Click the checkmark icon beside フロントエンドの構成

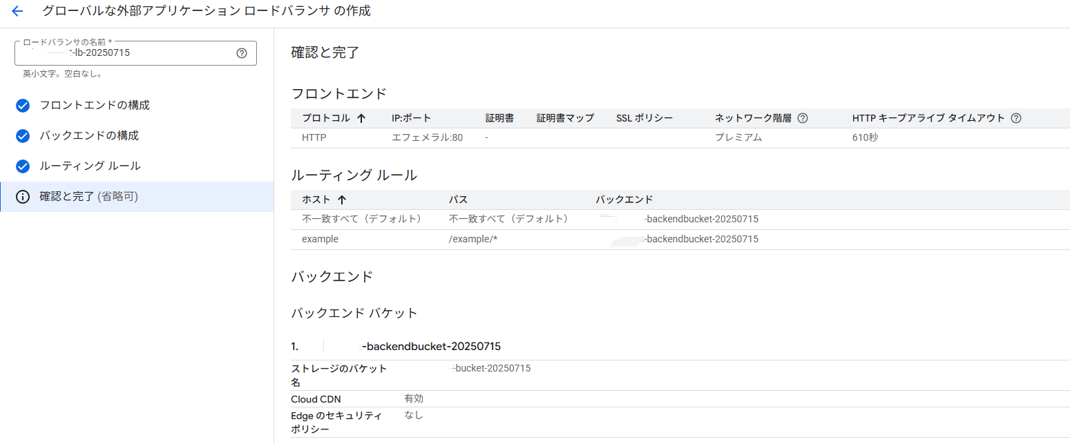point(23,106)
